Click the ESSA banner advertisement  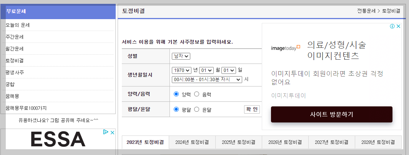(x=58, y=139)
